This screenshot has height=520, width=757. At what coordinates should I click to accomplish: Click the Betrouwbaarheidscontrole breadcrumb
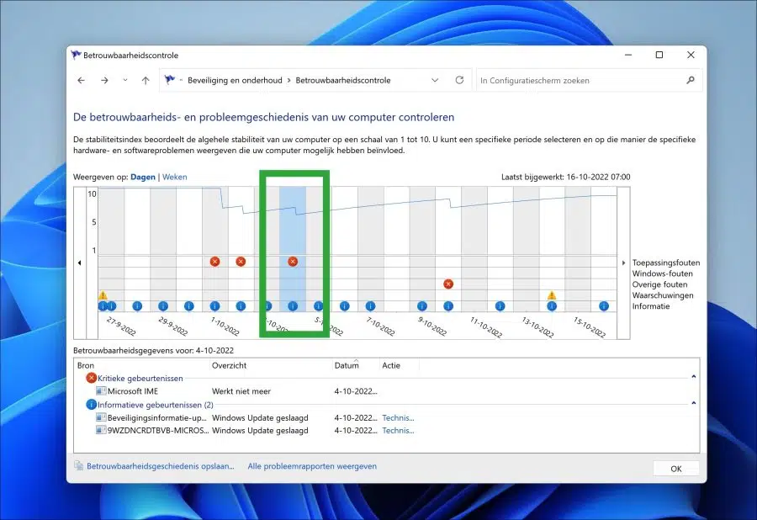pyautogui.click(x=343, y=81)
